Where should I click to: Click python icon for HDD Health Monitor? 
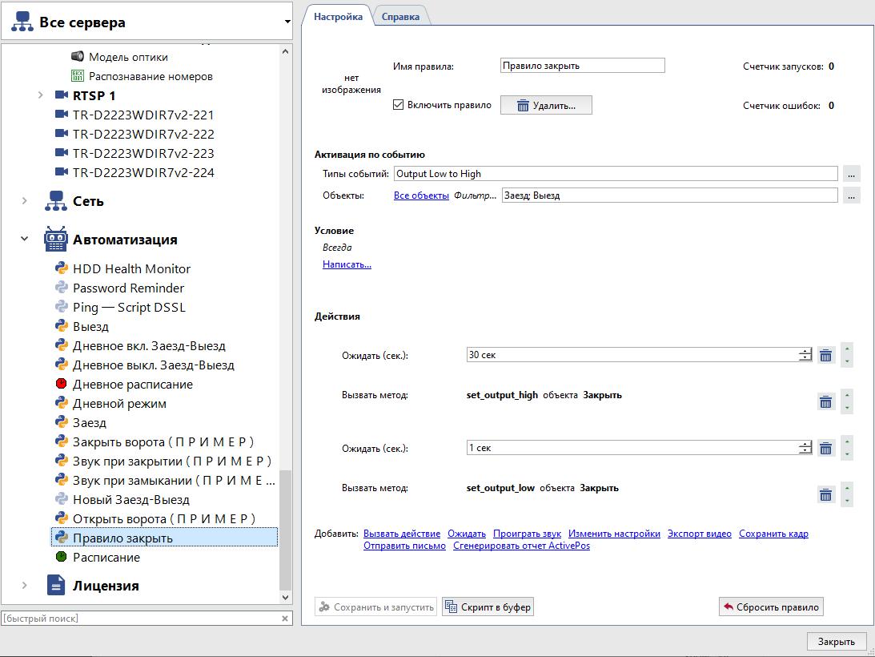[x=62, y=268]
